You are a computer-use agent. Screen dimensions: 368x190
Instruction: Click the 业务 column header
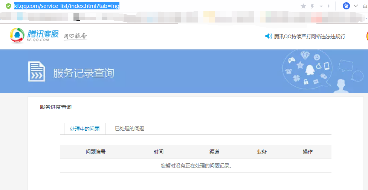coord(262,152)
